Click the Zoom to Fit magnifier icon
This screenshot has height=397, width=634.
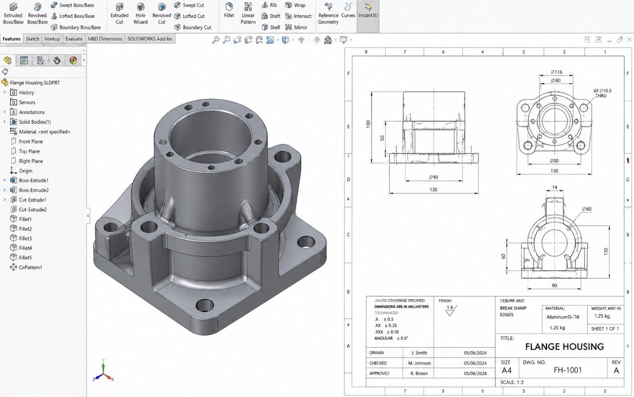(x=216, y=40)
